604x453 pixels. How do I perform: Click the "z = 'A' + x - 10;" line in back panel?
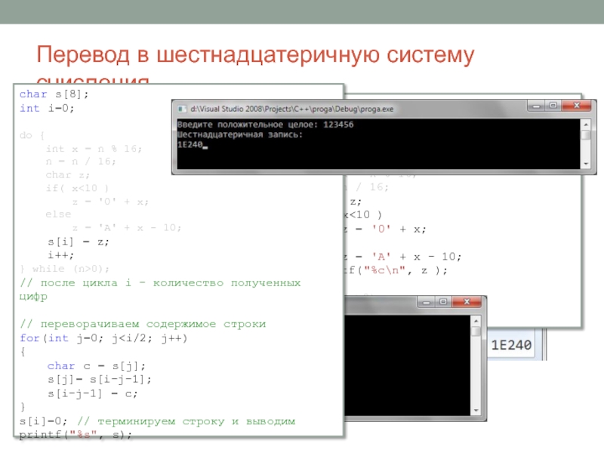[x=402, y=257]
